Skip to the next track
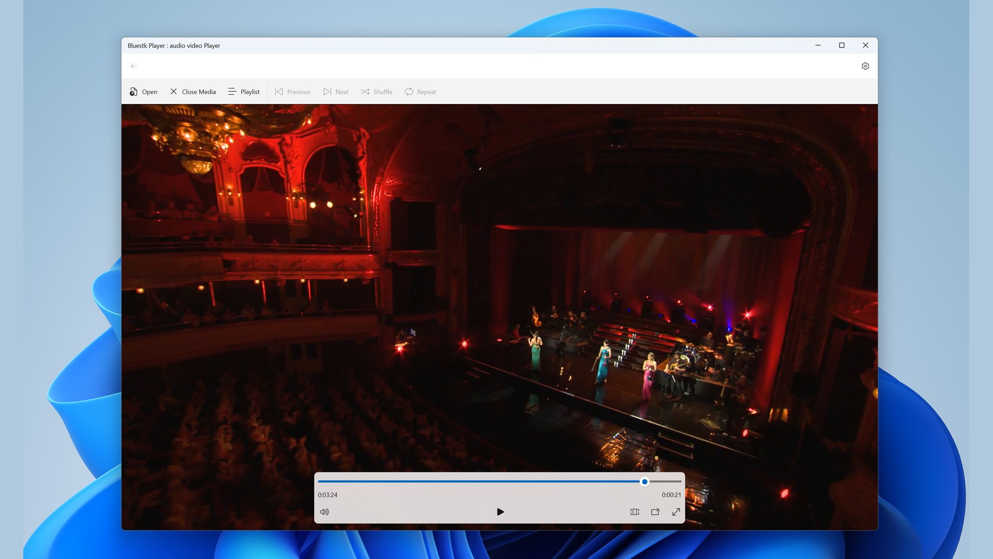993x559 pixels. (336, 91)
